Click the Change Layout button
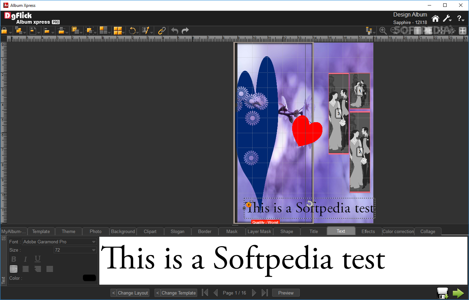469x300 pixels. [133, 293]
